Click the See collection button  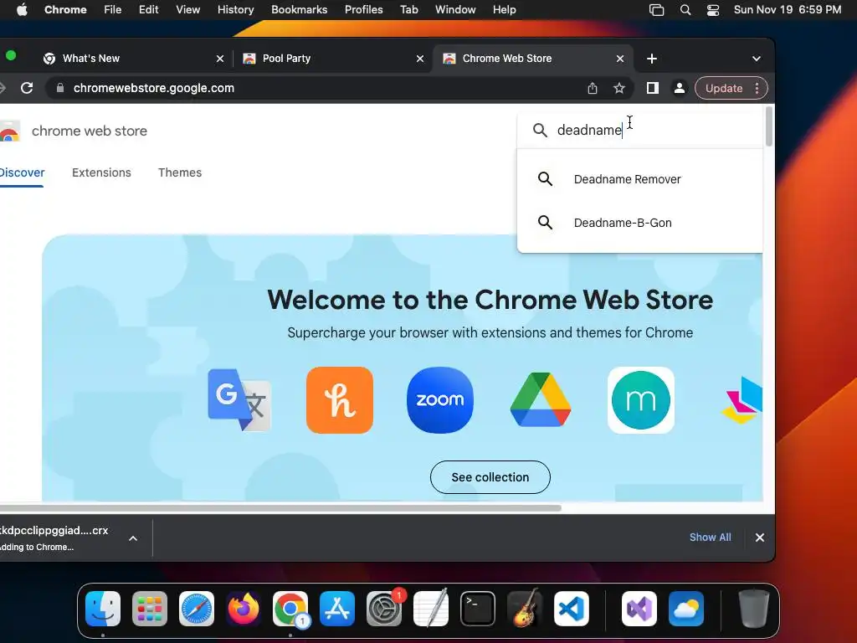coord(490,477)
